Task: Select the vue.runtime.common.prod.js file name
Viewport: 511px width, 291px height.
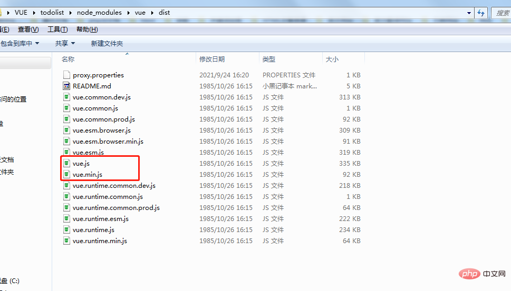Action: click(x=116, y=208)
